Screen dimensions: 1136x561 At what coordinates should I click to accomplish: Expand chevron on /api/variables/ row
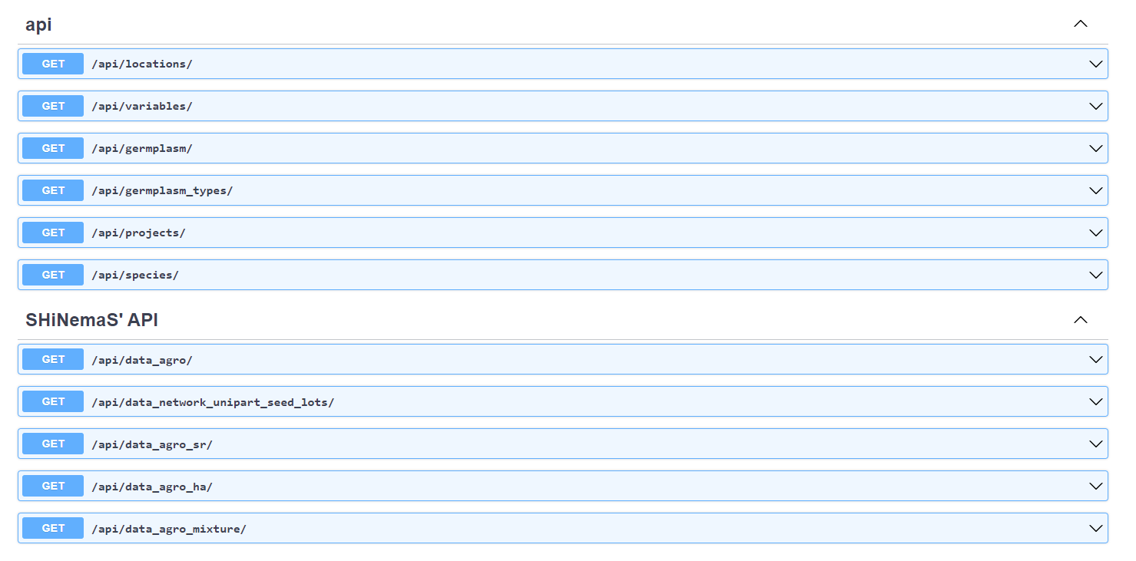pyautogui.click(x=1096, y=106)
